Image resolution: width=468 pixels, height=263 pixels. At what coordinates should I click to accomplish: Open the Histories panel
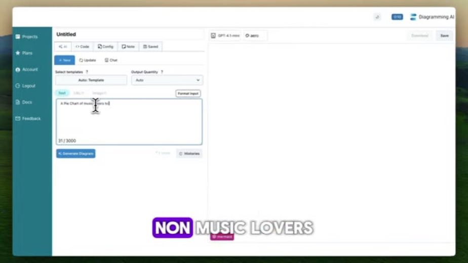(x=189, y=154)
